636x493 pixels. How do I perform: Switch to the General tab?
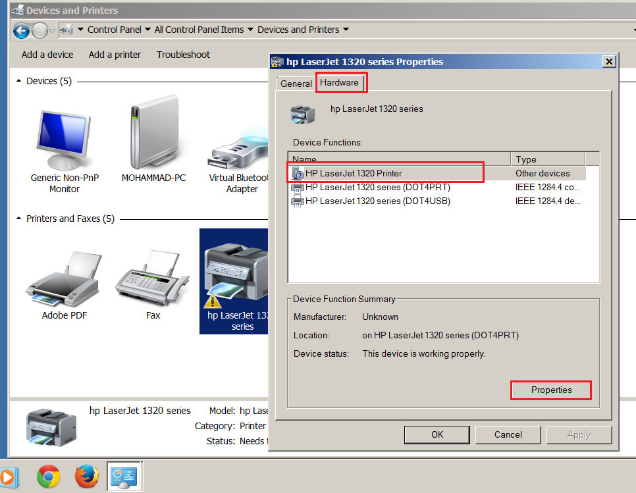point(296,84)
